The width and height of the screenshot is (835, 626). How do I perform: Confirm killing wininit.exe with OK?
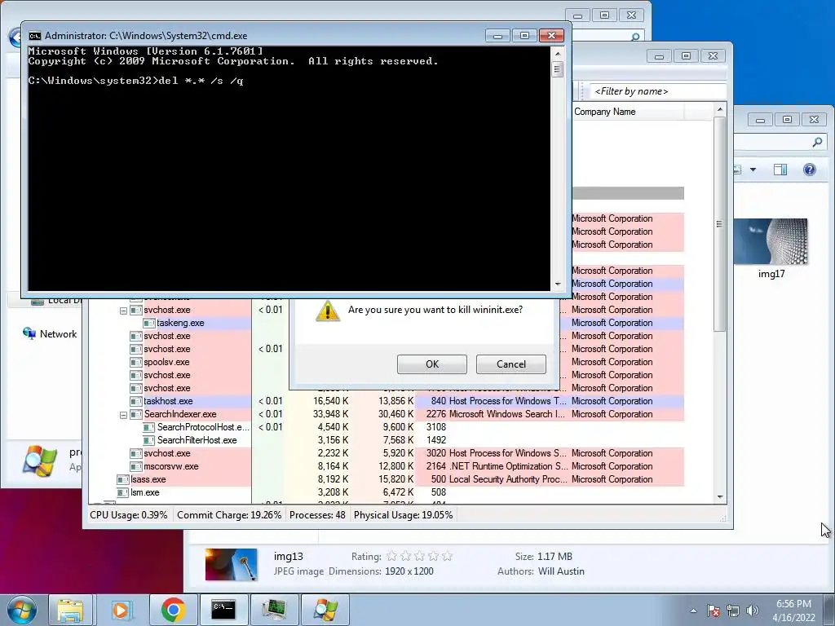(432, 364)
